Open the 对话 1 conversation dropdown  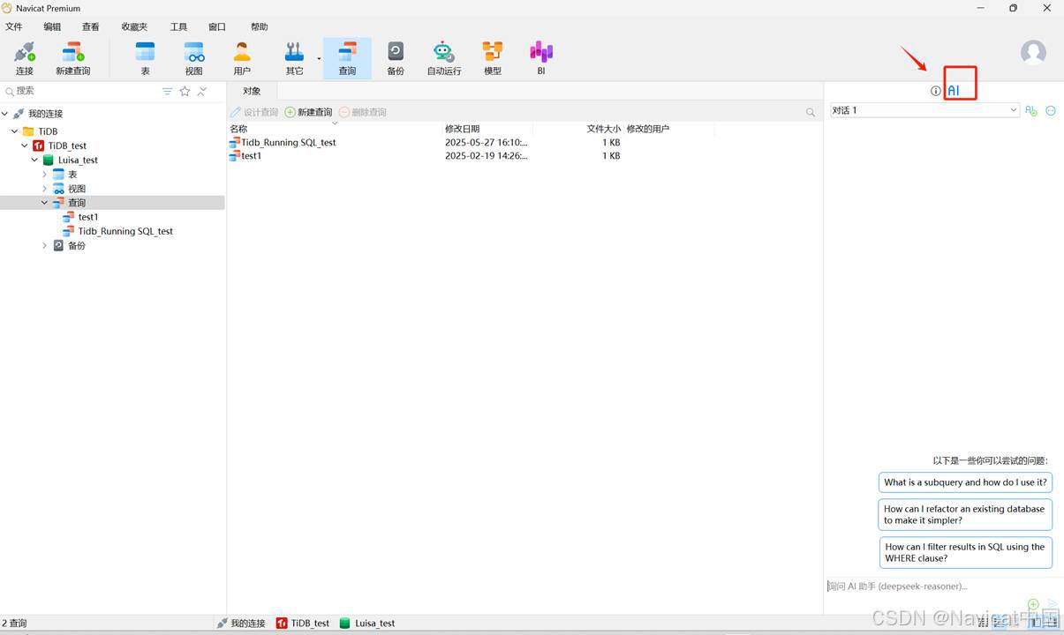tap(924, 110)
